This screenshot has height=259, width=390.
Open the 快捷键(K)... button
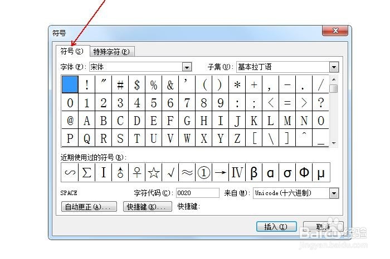point(148,207)
